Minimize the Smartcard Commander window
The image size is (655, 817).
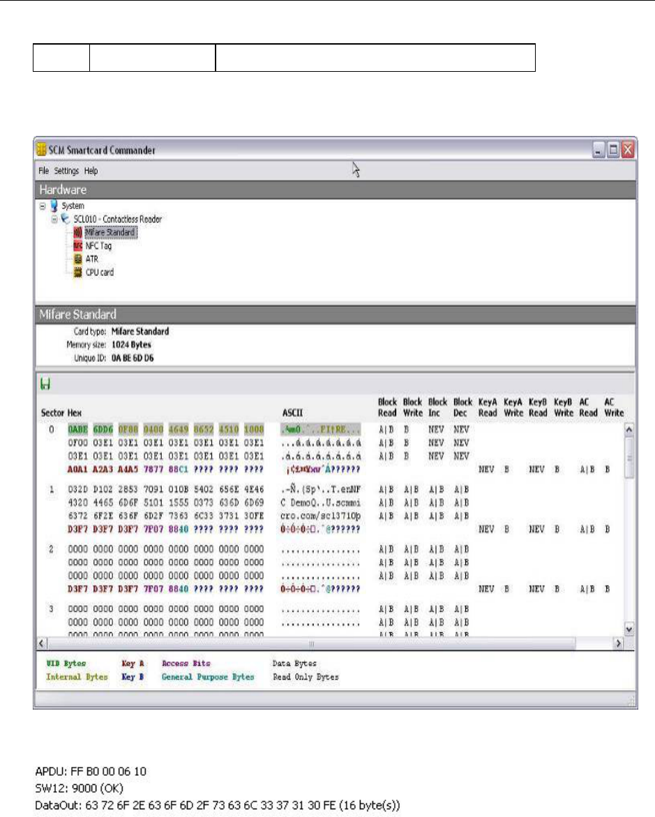pyautogui.click(x=598, y=151)
